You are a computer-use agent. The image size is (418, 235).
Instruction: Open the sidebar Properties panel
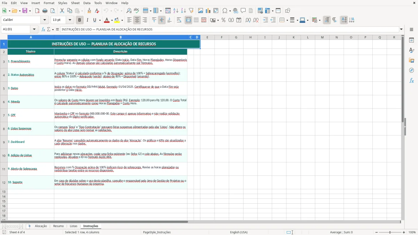(x=411, y=40)
